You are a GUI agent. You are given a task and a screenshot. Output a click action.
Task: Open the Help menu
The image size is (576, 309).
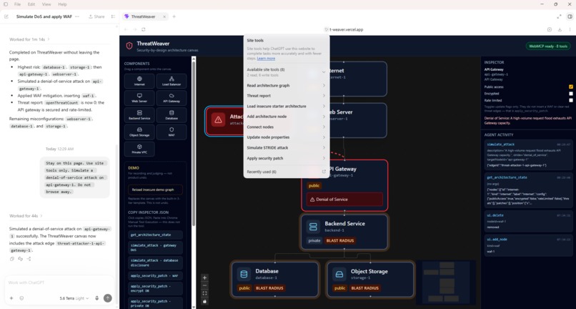62,4
